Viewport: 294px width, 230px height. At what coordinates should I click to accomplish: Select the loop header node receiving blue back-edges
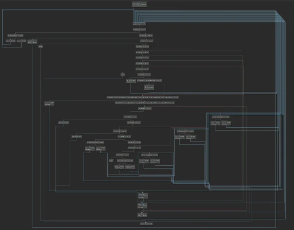[139, 24]
